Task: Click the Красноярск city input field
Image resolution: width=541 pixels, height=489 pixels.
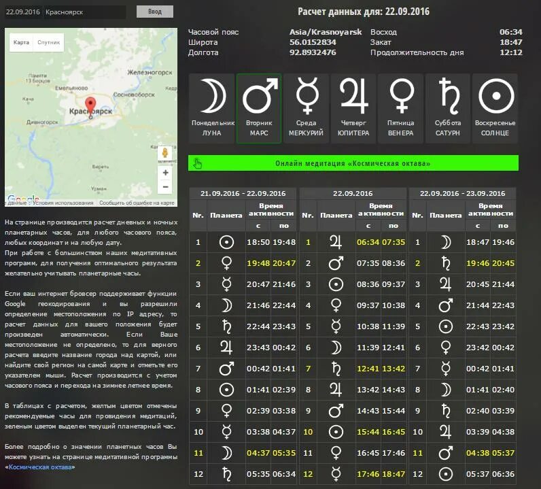Action: click(84, 12)
